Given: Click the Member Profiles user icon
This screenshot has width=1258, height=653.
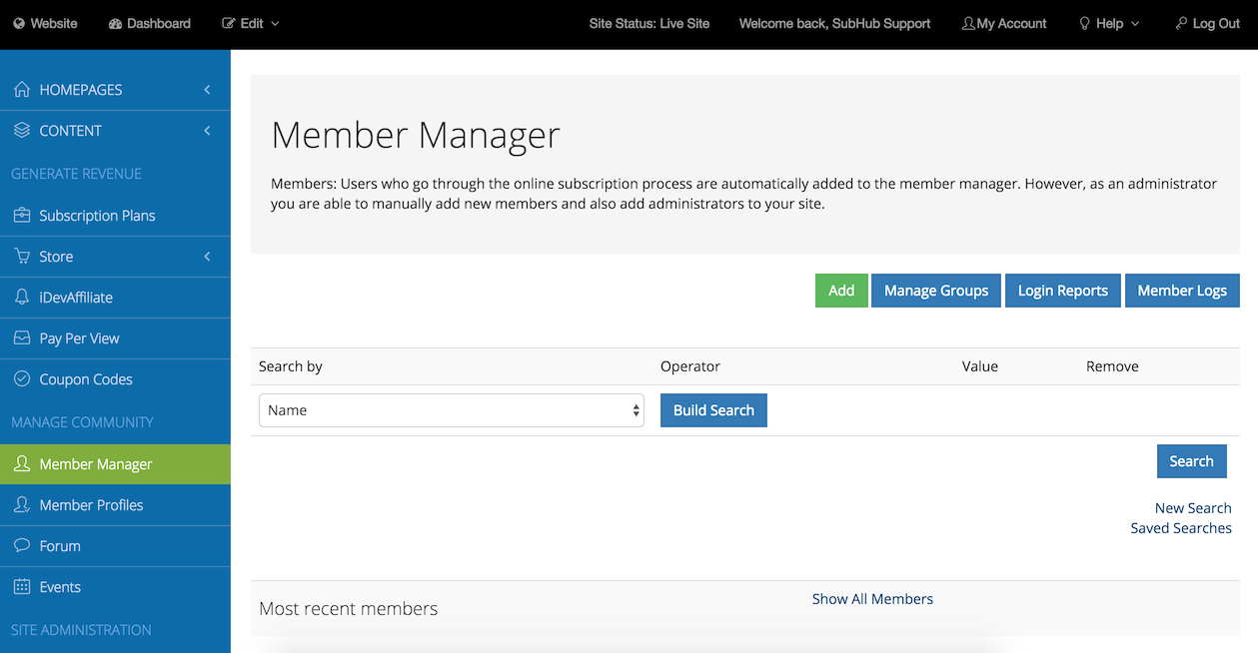Looking at the screenshot, I should click(x=22, y=505).
